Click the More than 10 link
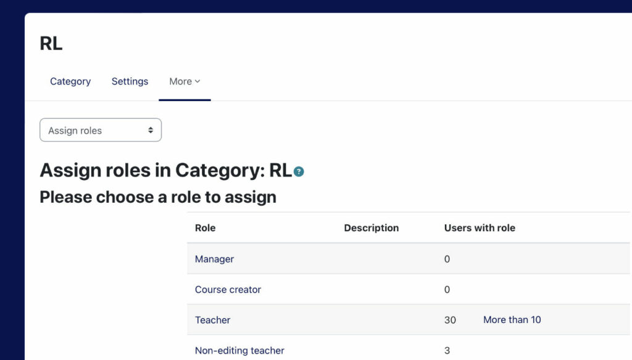This screenshot has height=360, width=632. (512, 319)
